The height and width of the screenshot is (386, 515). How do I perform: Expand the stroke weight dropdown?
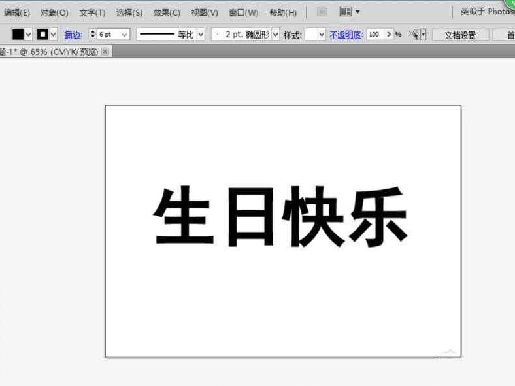pos(124,35)
